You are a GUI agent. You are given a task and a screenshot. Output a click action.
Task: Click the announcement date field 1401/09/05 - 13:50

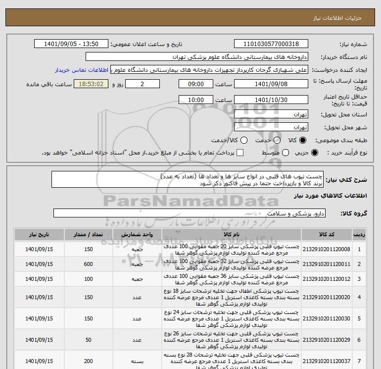coord(71,44)
